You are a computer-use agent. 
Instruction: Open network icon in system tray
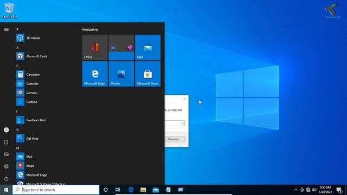click(x=308, y=190)
